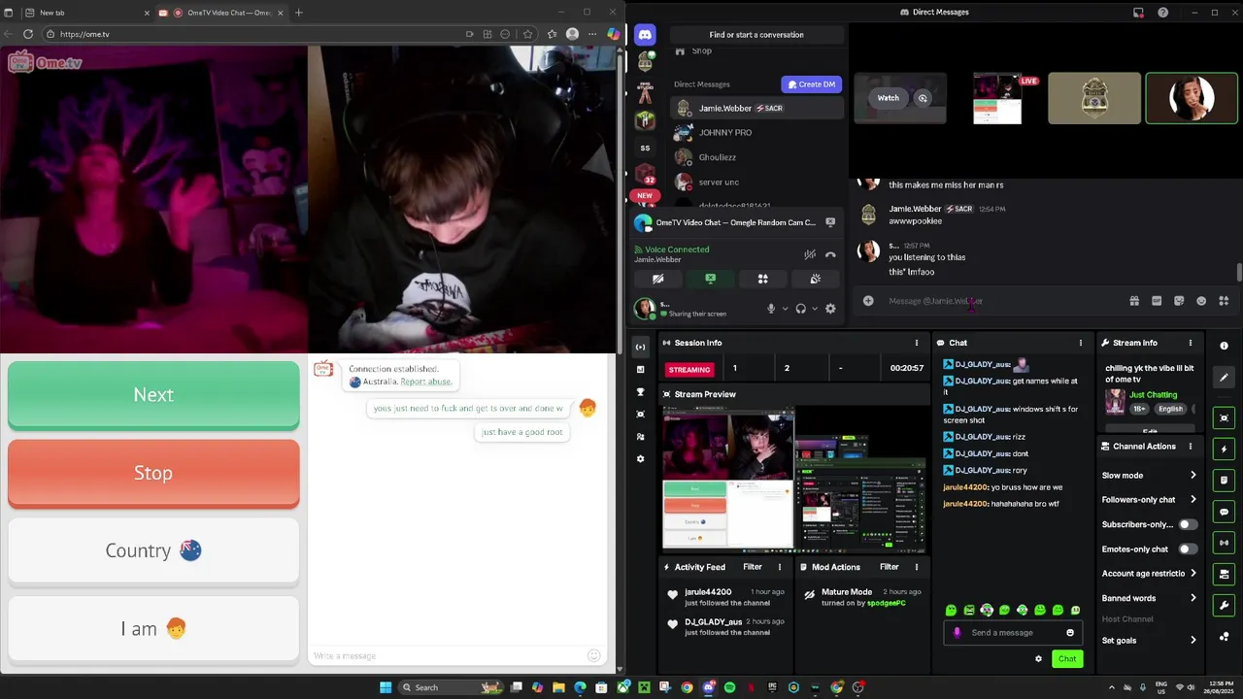Toggle Subscribers-only chat switch
1243x699 pixels.
1188,524
